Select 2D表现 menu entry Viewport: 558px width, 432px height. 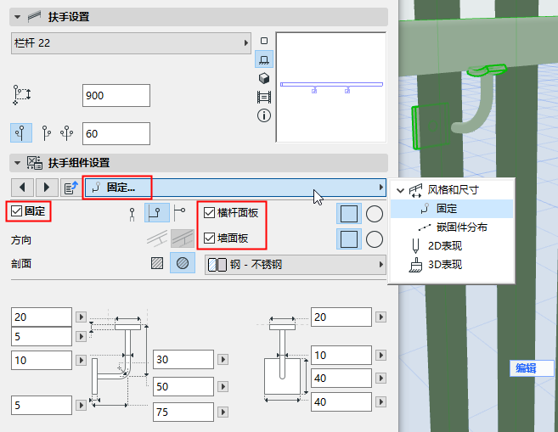pos(452,245)
